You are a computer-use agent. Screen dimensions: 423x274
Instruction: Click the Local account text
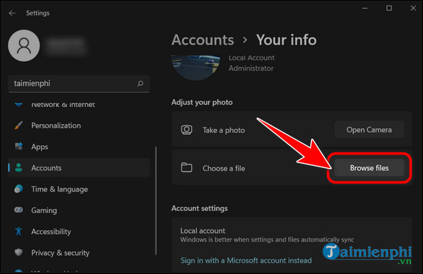pos(203,231)
